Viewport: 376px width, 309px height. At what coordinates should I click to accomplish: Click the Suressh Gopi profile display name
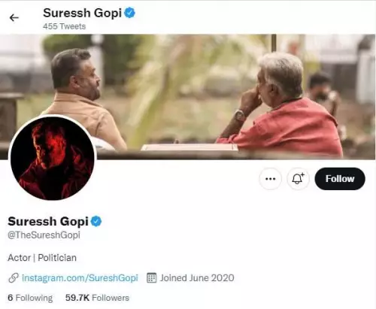tap(48, 222)
